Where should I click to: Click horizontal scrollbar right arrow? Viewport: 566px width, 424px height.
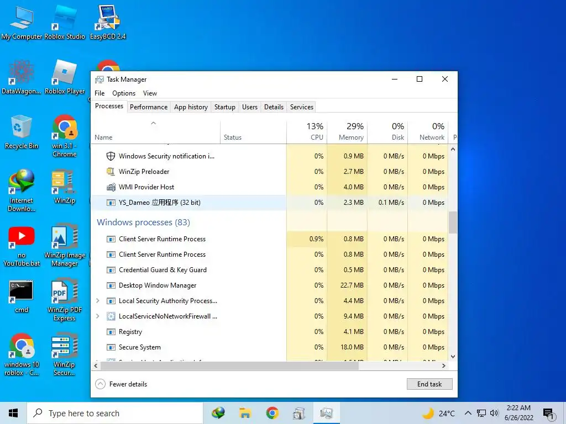click(444, 365)
